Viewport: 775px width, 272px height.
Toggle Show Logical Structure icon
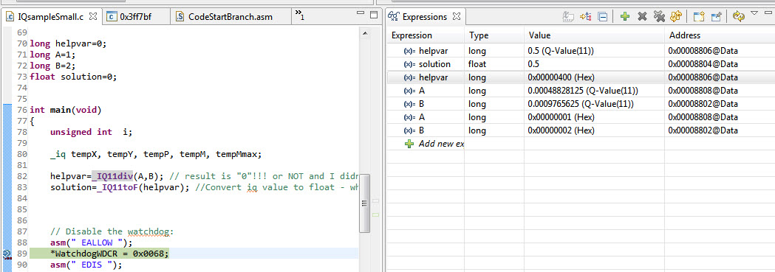coord(586,17)
